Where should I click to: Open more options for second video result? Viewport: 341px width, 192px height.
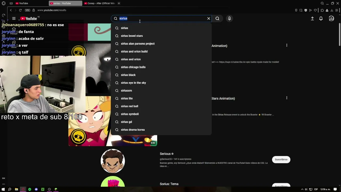pos(287,98)
